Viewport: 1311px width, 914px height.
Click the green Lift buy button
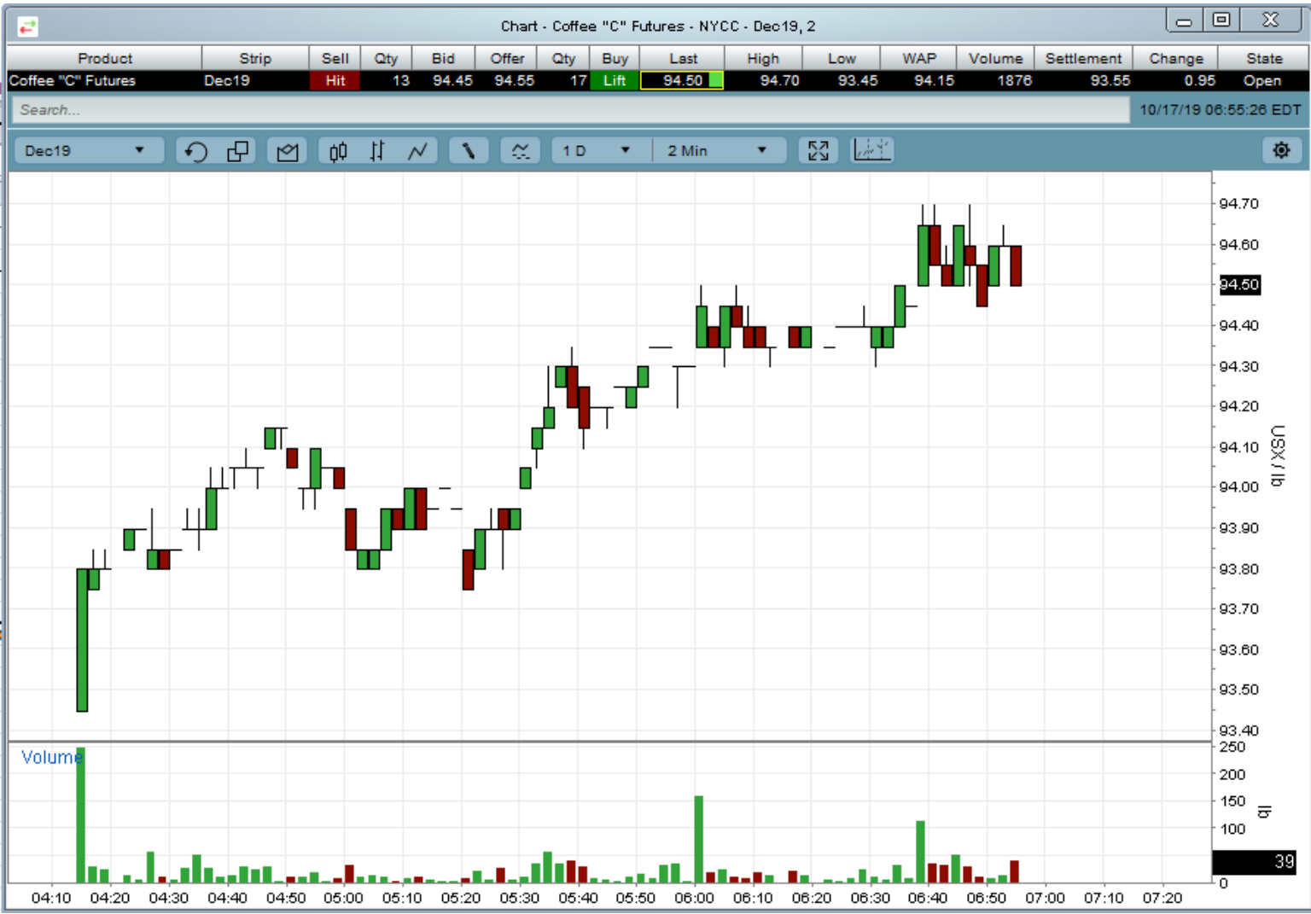coord(615,80)
